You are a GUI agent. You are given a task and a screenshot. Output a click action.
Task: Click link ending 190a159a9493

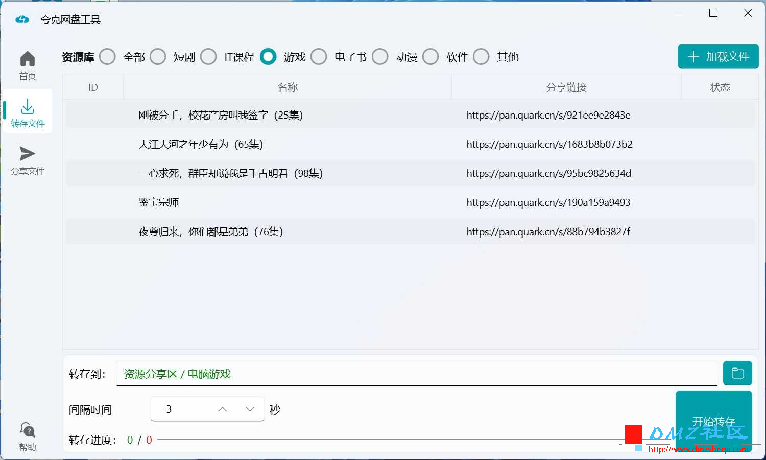[x=548, y=202]
